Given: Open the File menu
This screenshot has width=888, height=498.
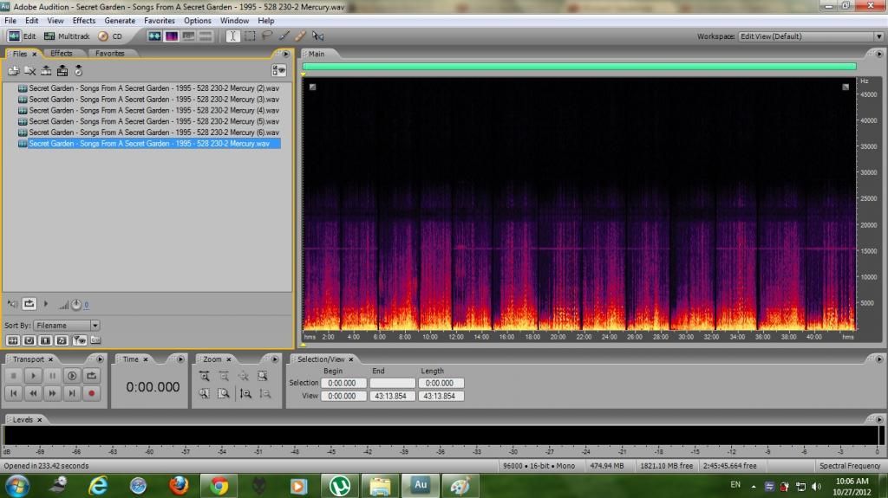Looking at the screenshot, I should pyautogui.click(x=10, y=21).
